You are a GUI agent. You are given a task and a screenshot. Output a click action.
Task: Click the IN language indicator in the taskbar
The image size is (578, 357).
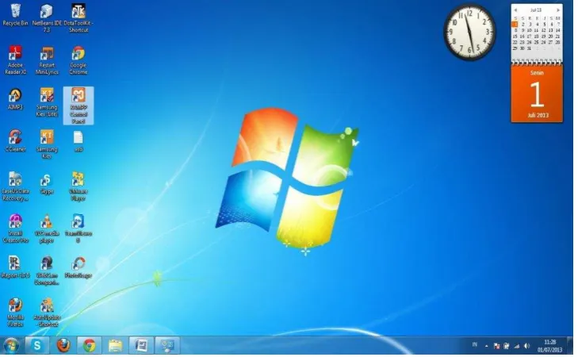(x=475, y=345)
